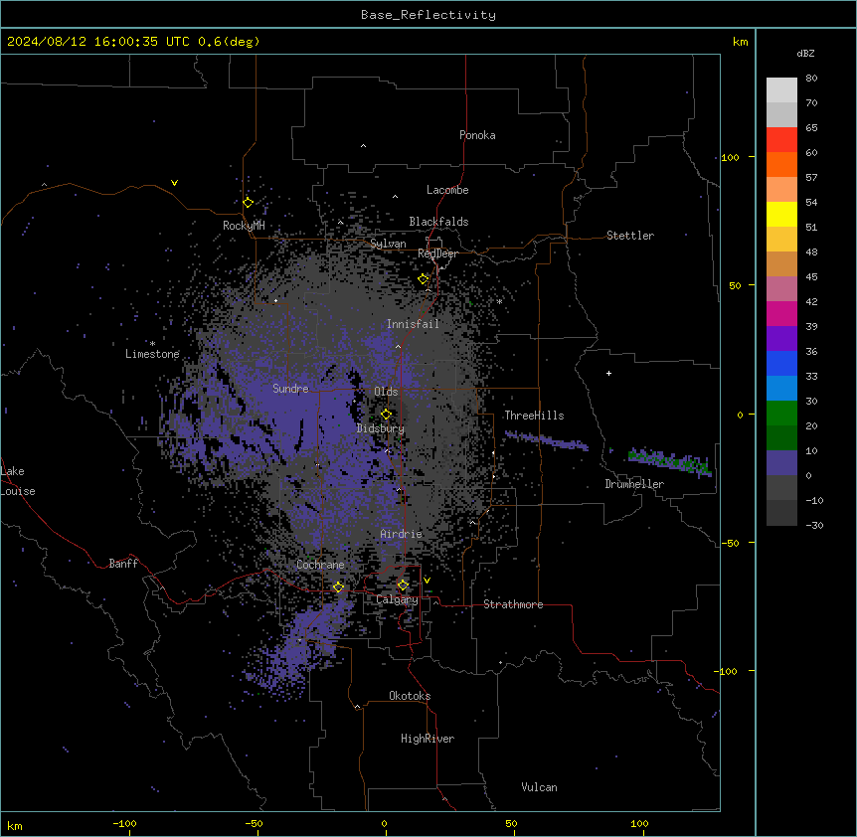Click the RockyMH label
Image resolution: width=857 pixels, height=837 pixels.
coord(244,226)
